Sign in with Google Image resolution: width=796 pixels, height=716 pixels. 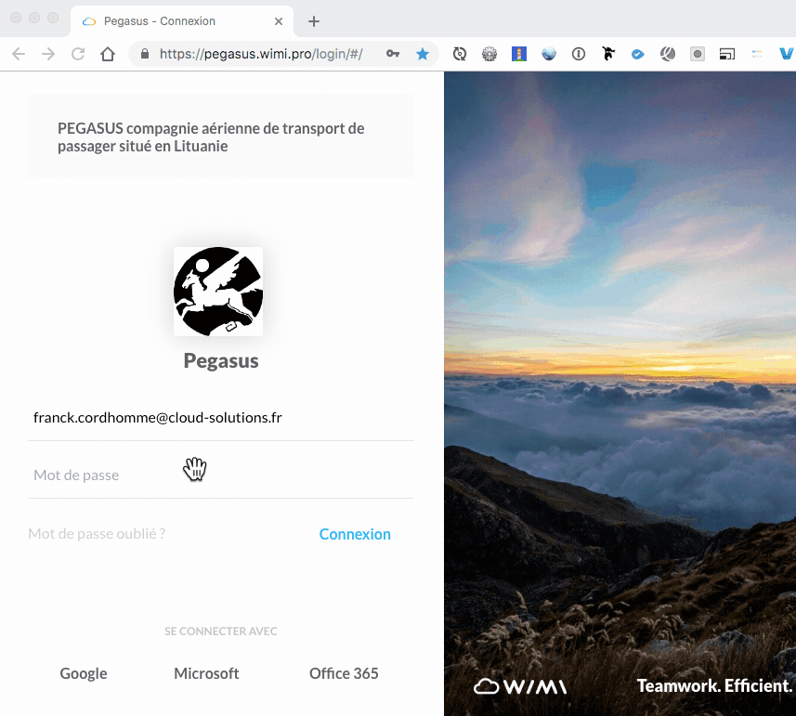84,673
